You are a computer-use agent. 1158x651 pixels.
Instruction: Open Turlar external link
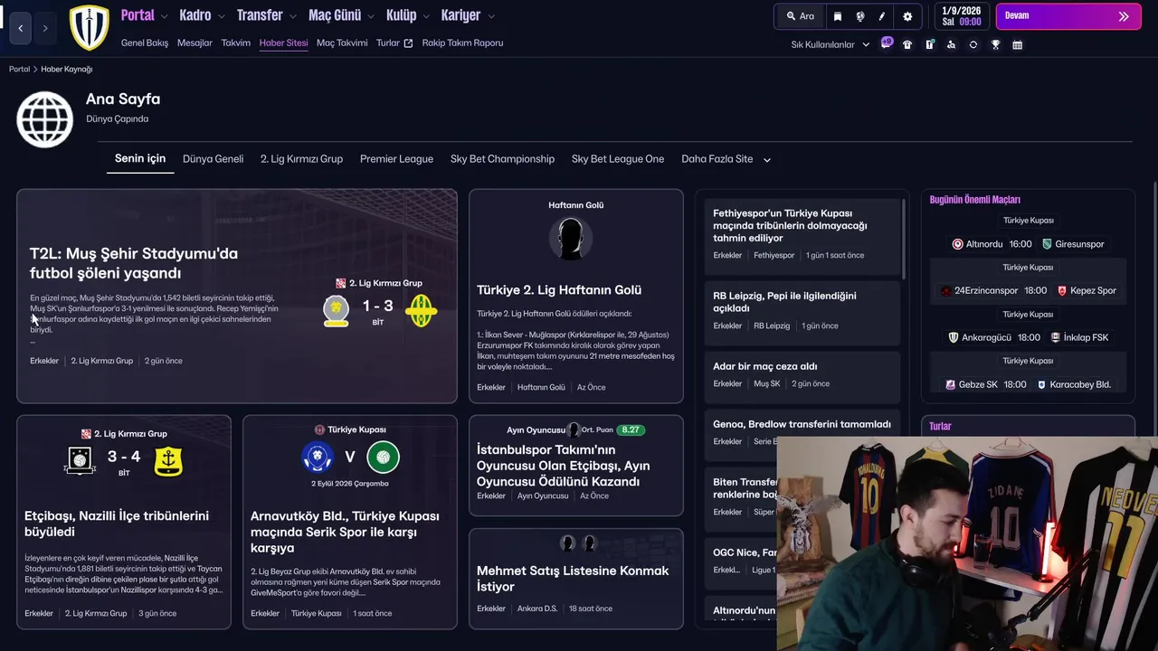click(x=394, y=42)
